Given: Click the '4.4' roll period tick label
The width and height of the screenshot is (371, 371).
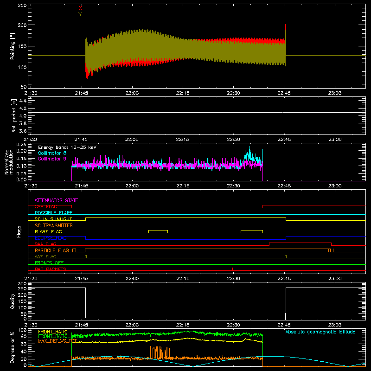Looking at the screenshot, I should tap(23, 101).
